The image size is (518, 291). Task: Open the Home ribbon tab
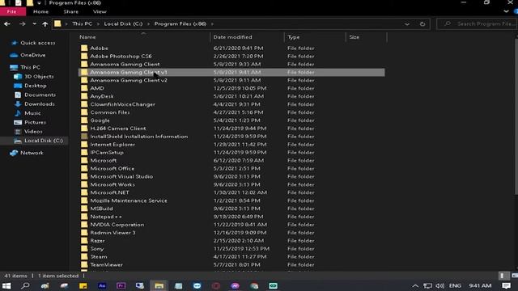(x=40, y=11)
